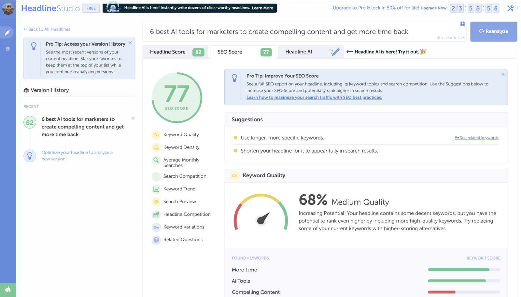Jump to Search Preview section

point(180,202)
